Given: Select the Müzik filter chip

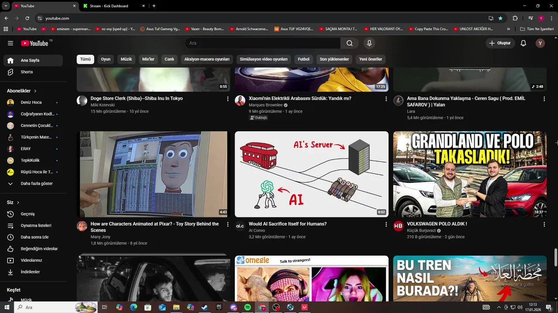Looking at the screenshot, I should (126, 59).
